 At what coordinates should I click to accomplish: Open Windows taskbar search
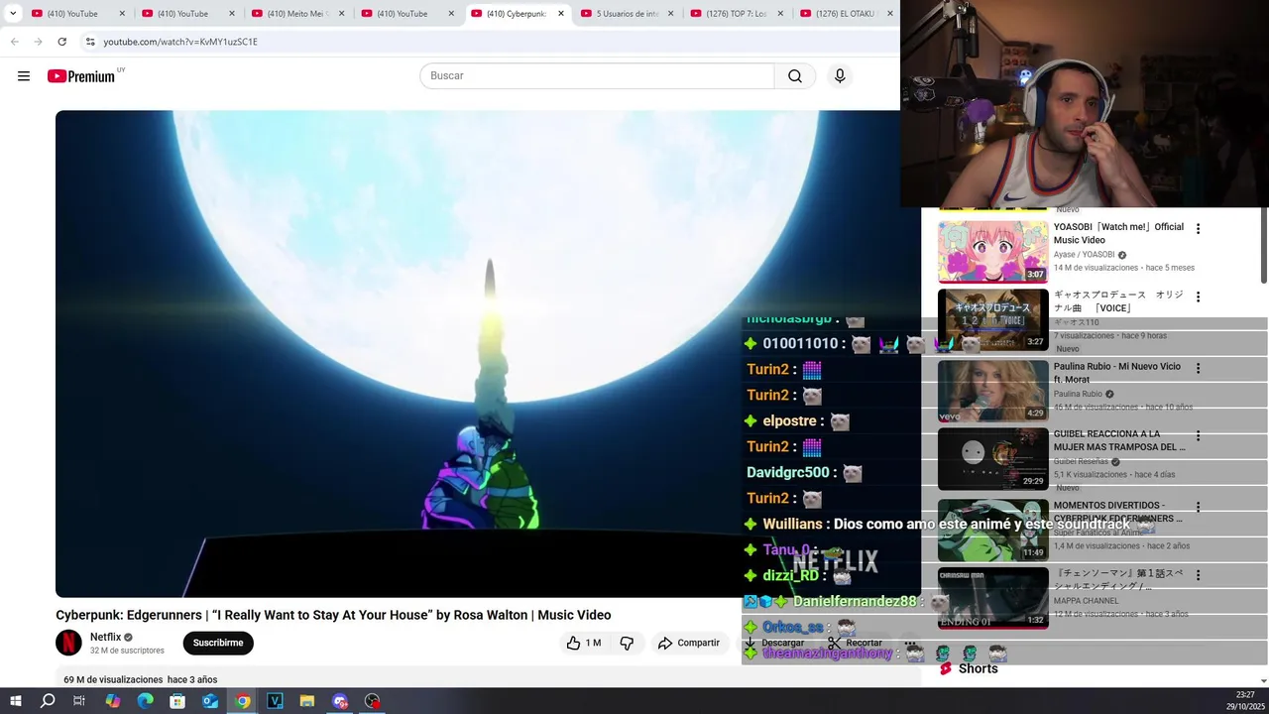(48, 701)
